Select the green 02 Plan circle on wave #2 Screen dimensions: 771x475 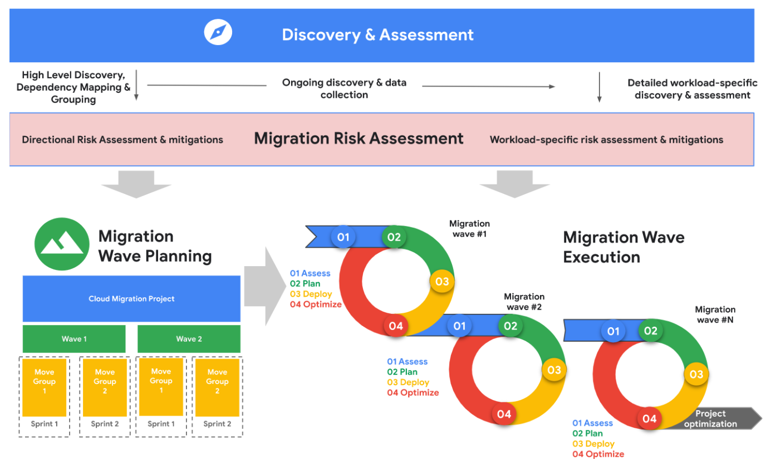[x=510, y=326]
